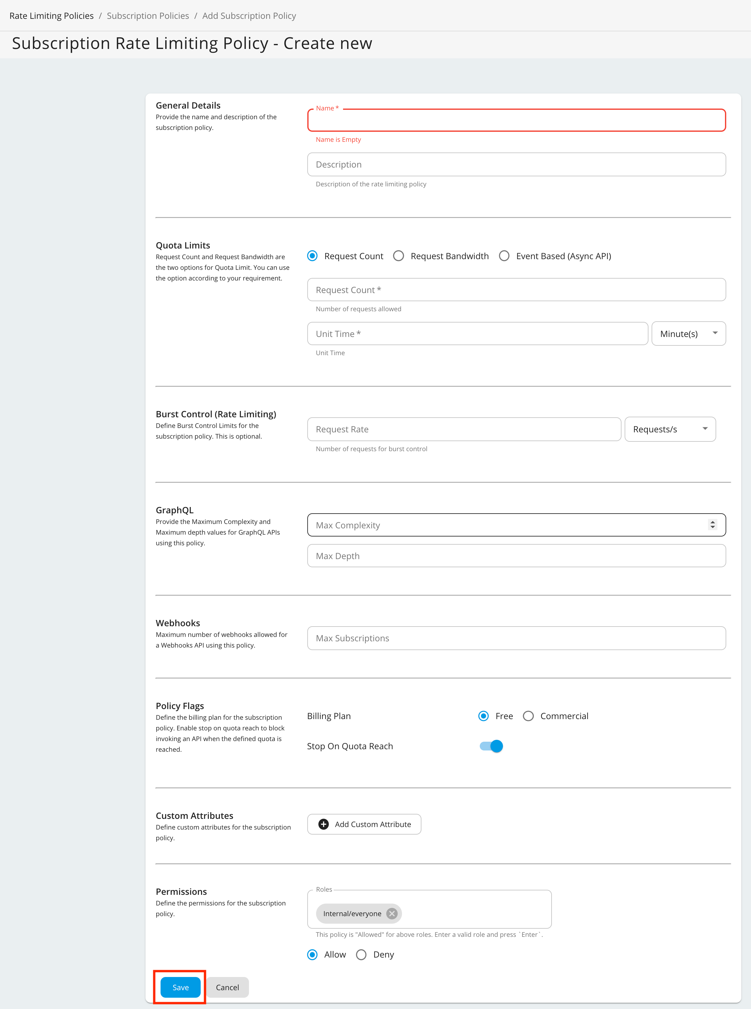Click into the Description field
The width and height of the screenshot is (751, 1009).
click(516, 165)
